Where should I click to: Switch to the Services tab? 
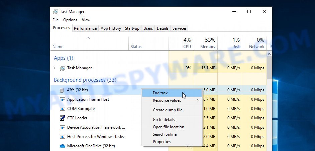coord(179,28)
